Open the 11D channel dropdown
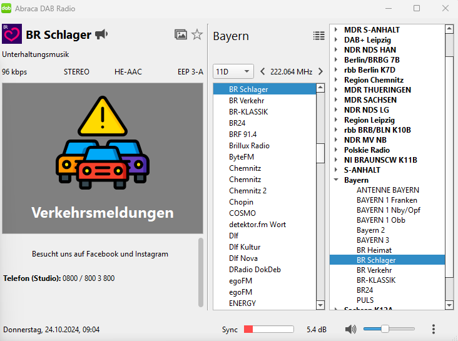458x341 pixels. tap(233, 71)
